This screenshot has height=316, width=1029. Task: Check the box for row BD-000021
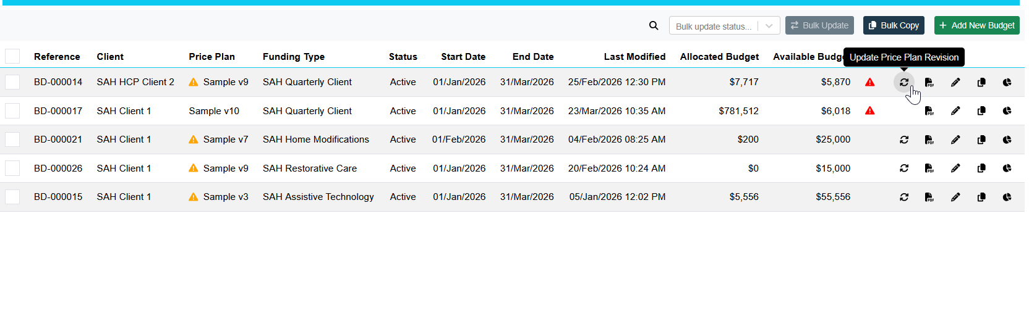(12, 139)
